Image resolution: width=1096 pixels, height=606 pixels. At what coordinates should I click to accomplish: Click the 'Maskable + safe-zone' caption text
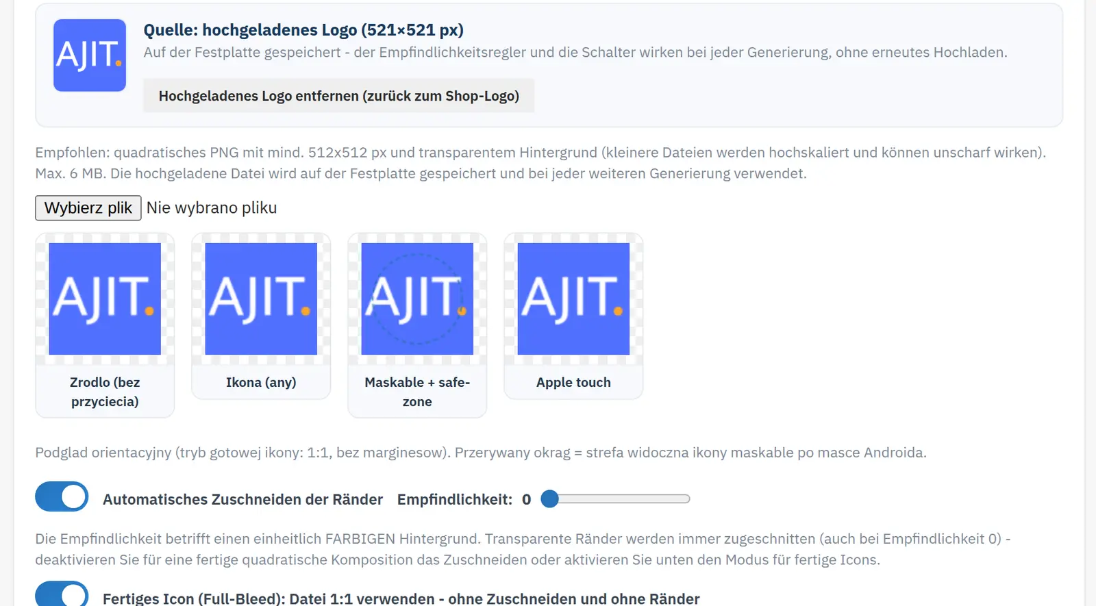click(x=417, y=392)
